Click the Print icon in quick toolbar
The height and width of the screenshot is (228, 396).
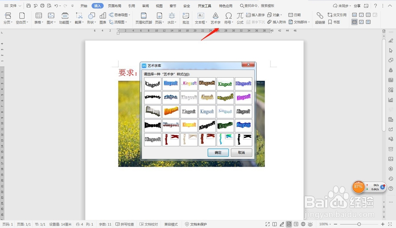point(42,6)
